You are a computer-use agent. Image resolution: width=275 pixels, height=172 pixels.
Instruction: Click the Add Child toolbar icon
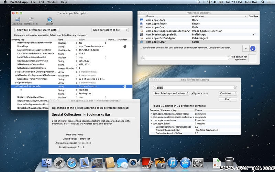(x=17, y=20)
